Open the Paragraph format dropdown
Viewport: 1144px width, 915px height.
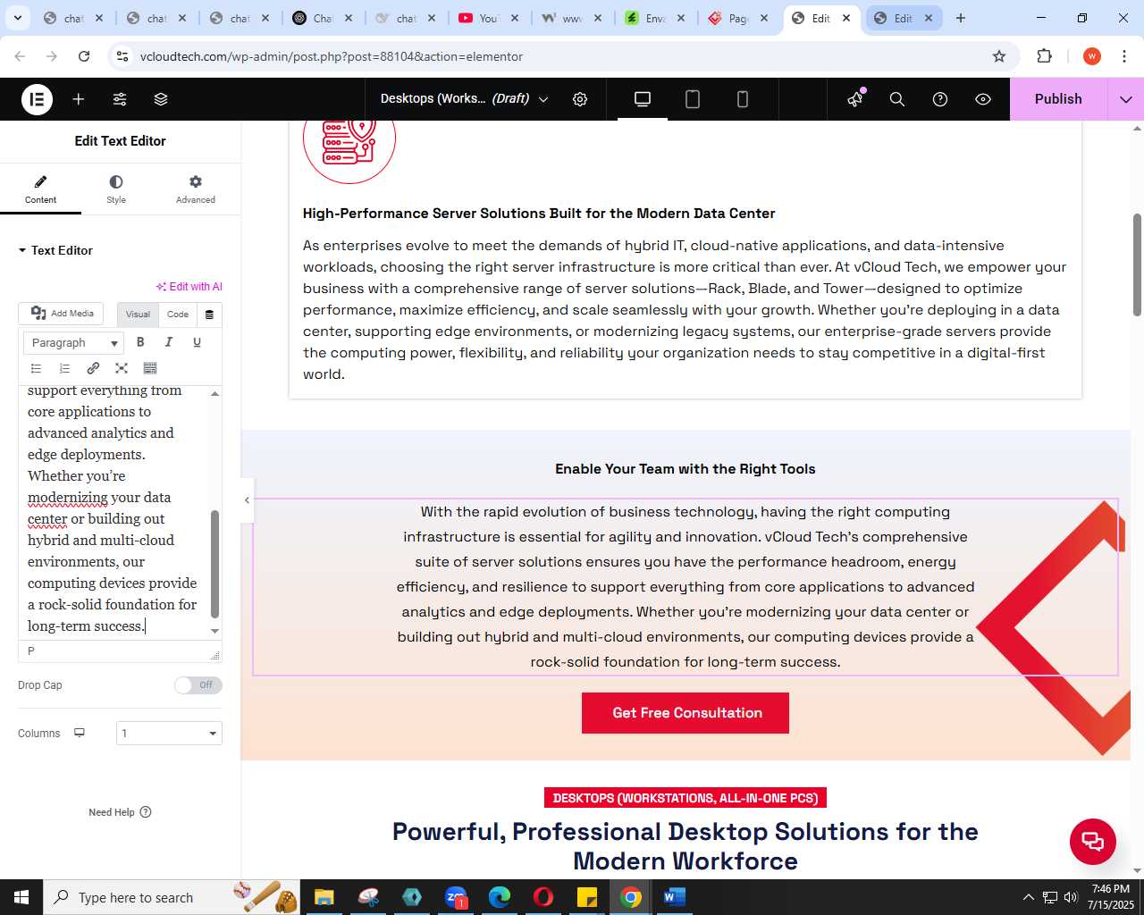[75, 343]
